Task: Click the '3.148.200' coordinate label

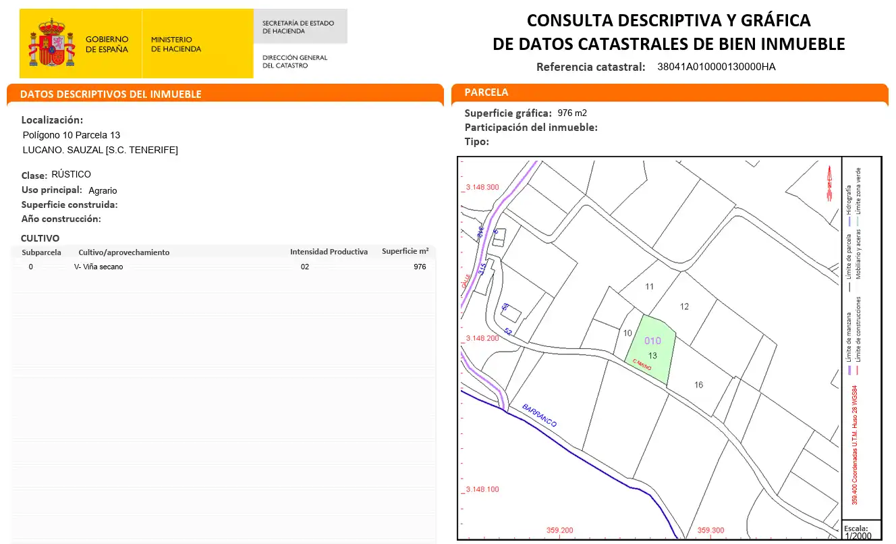Action: [x=482, y=338]
